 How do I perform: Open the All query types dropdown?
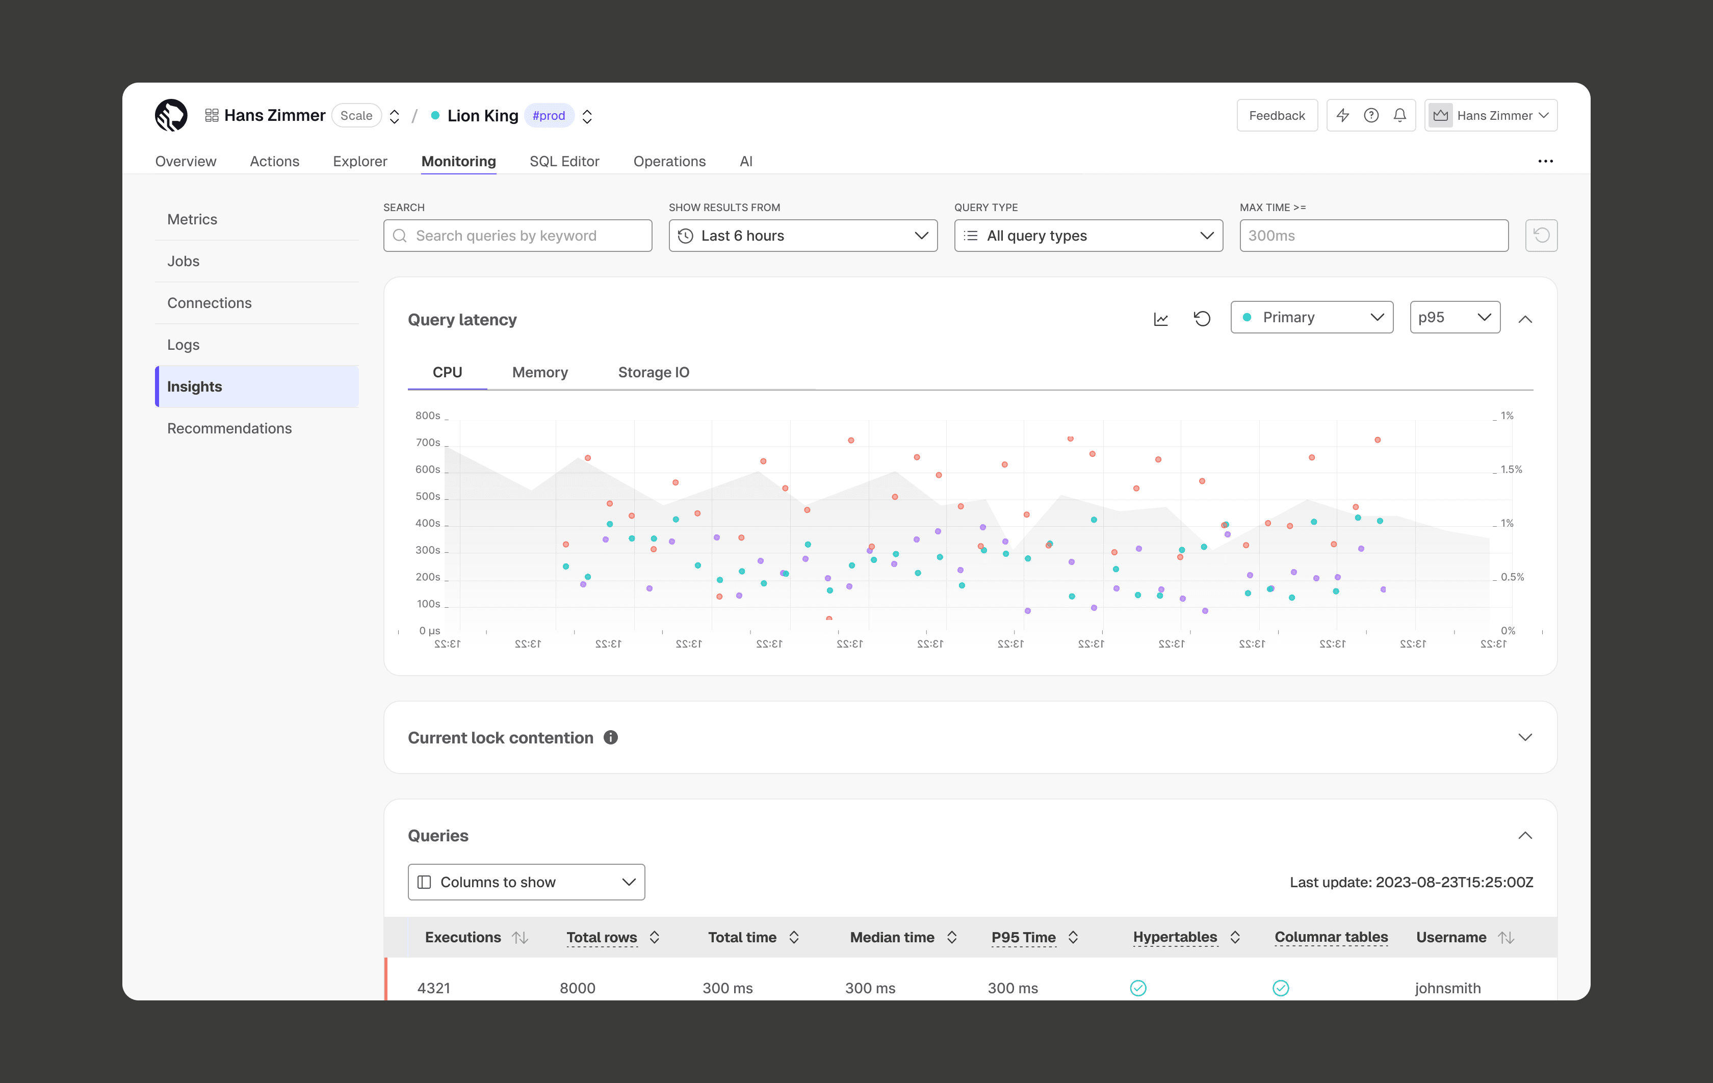click(x=1088, y=236)
